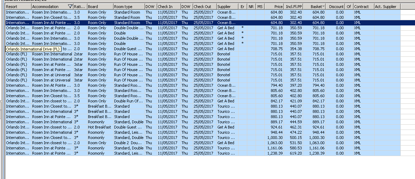Click room type cell in the 948.44 row
Viewport: 415px width, 179px height.
(x=129, y=132)
